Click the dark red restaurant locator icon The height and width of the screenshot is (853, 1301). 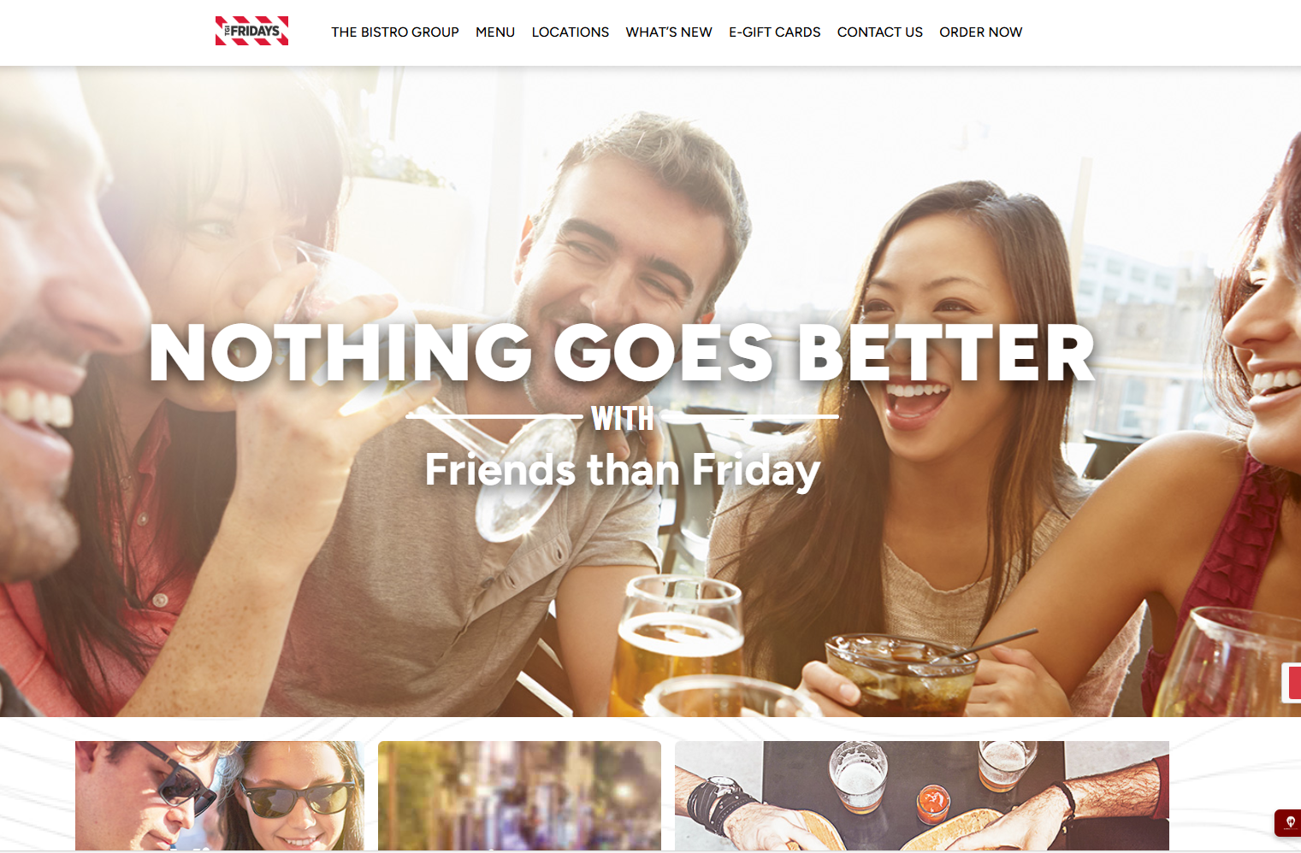click(x=1288, y=822)
